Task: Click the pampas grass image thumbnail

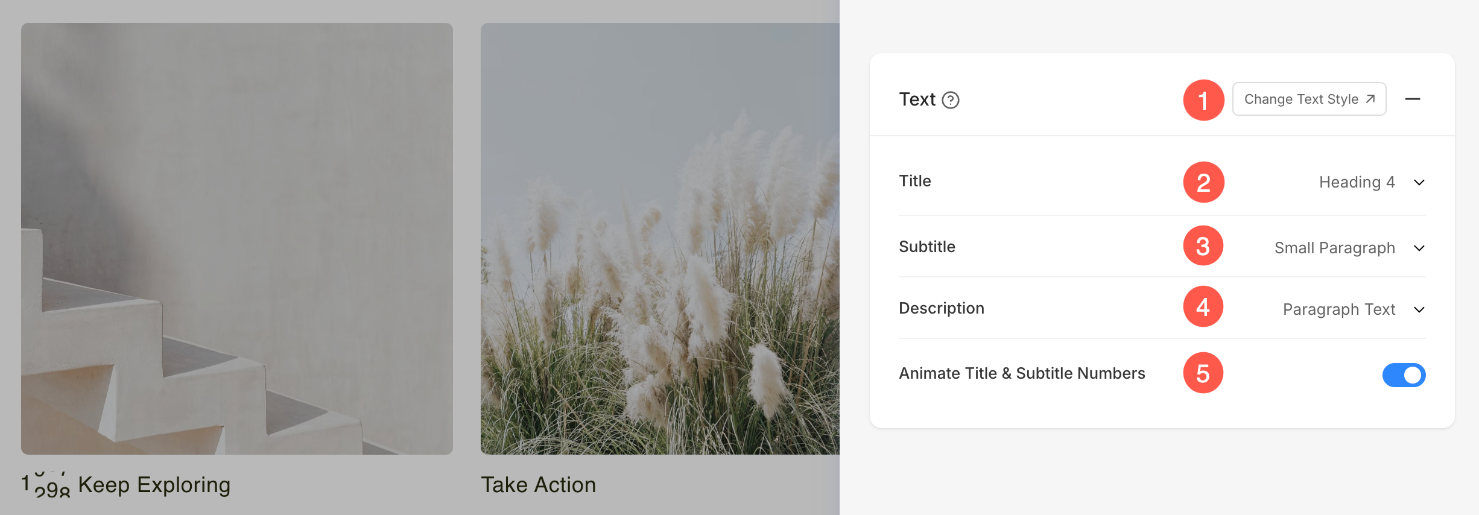Action: coord(660,239)
